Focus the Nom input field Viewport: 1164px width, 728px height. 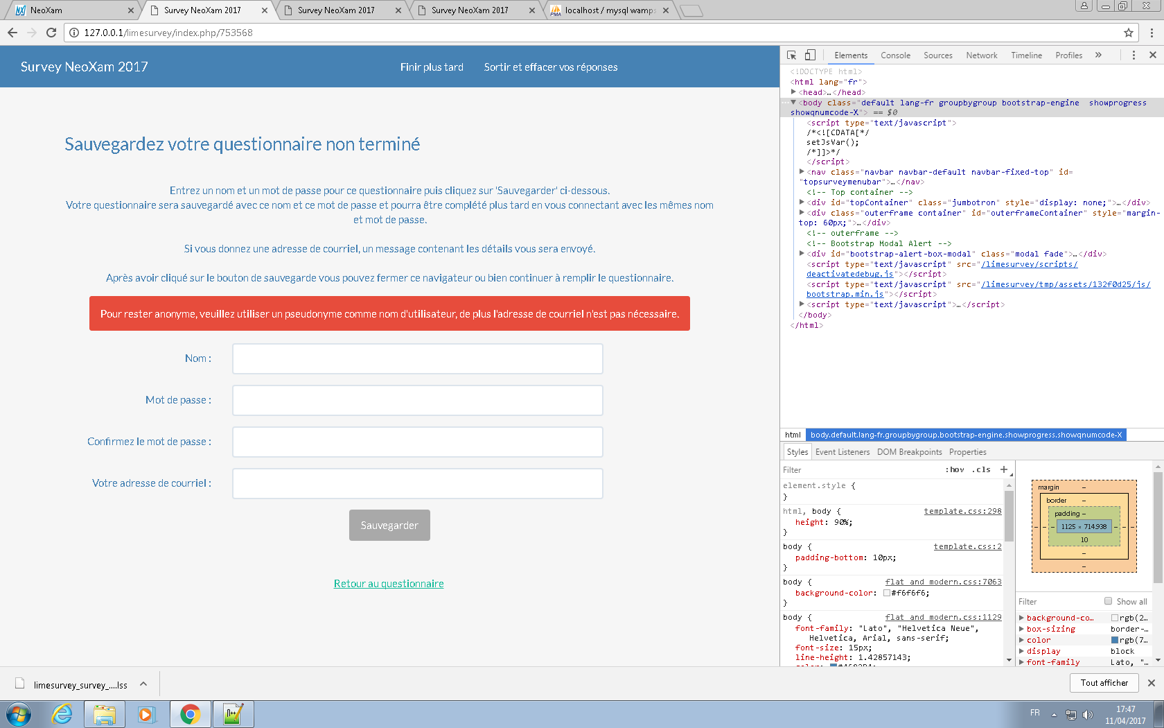coord(417,358)
